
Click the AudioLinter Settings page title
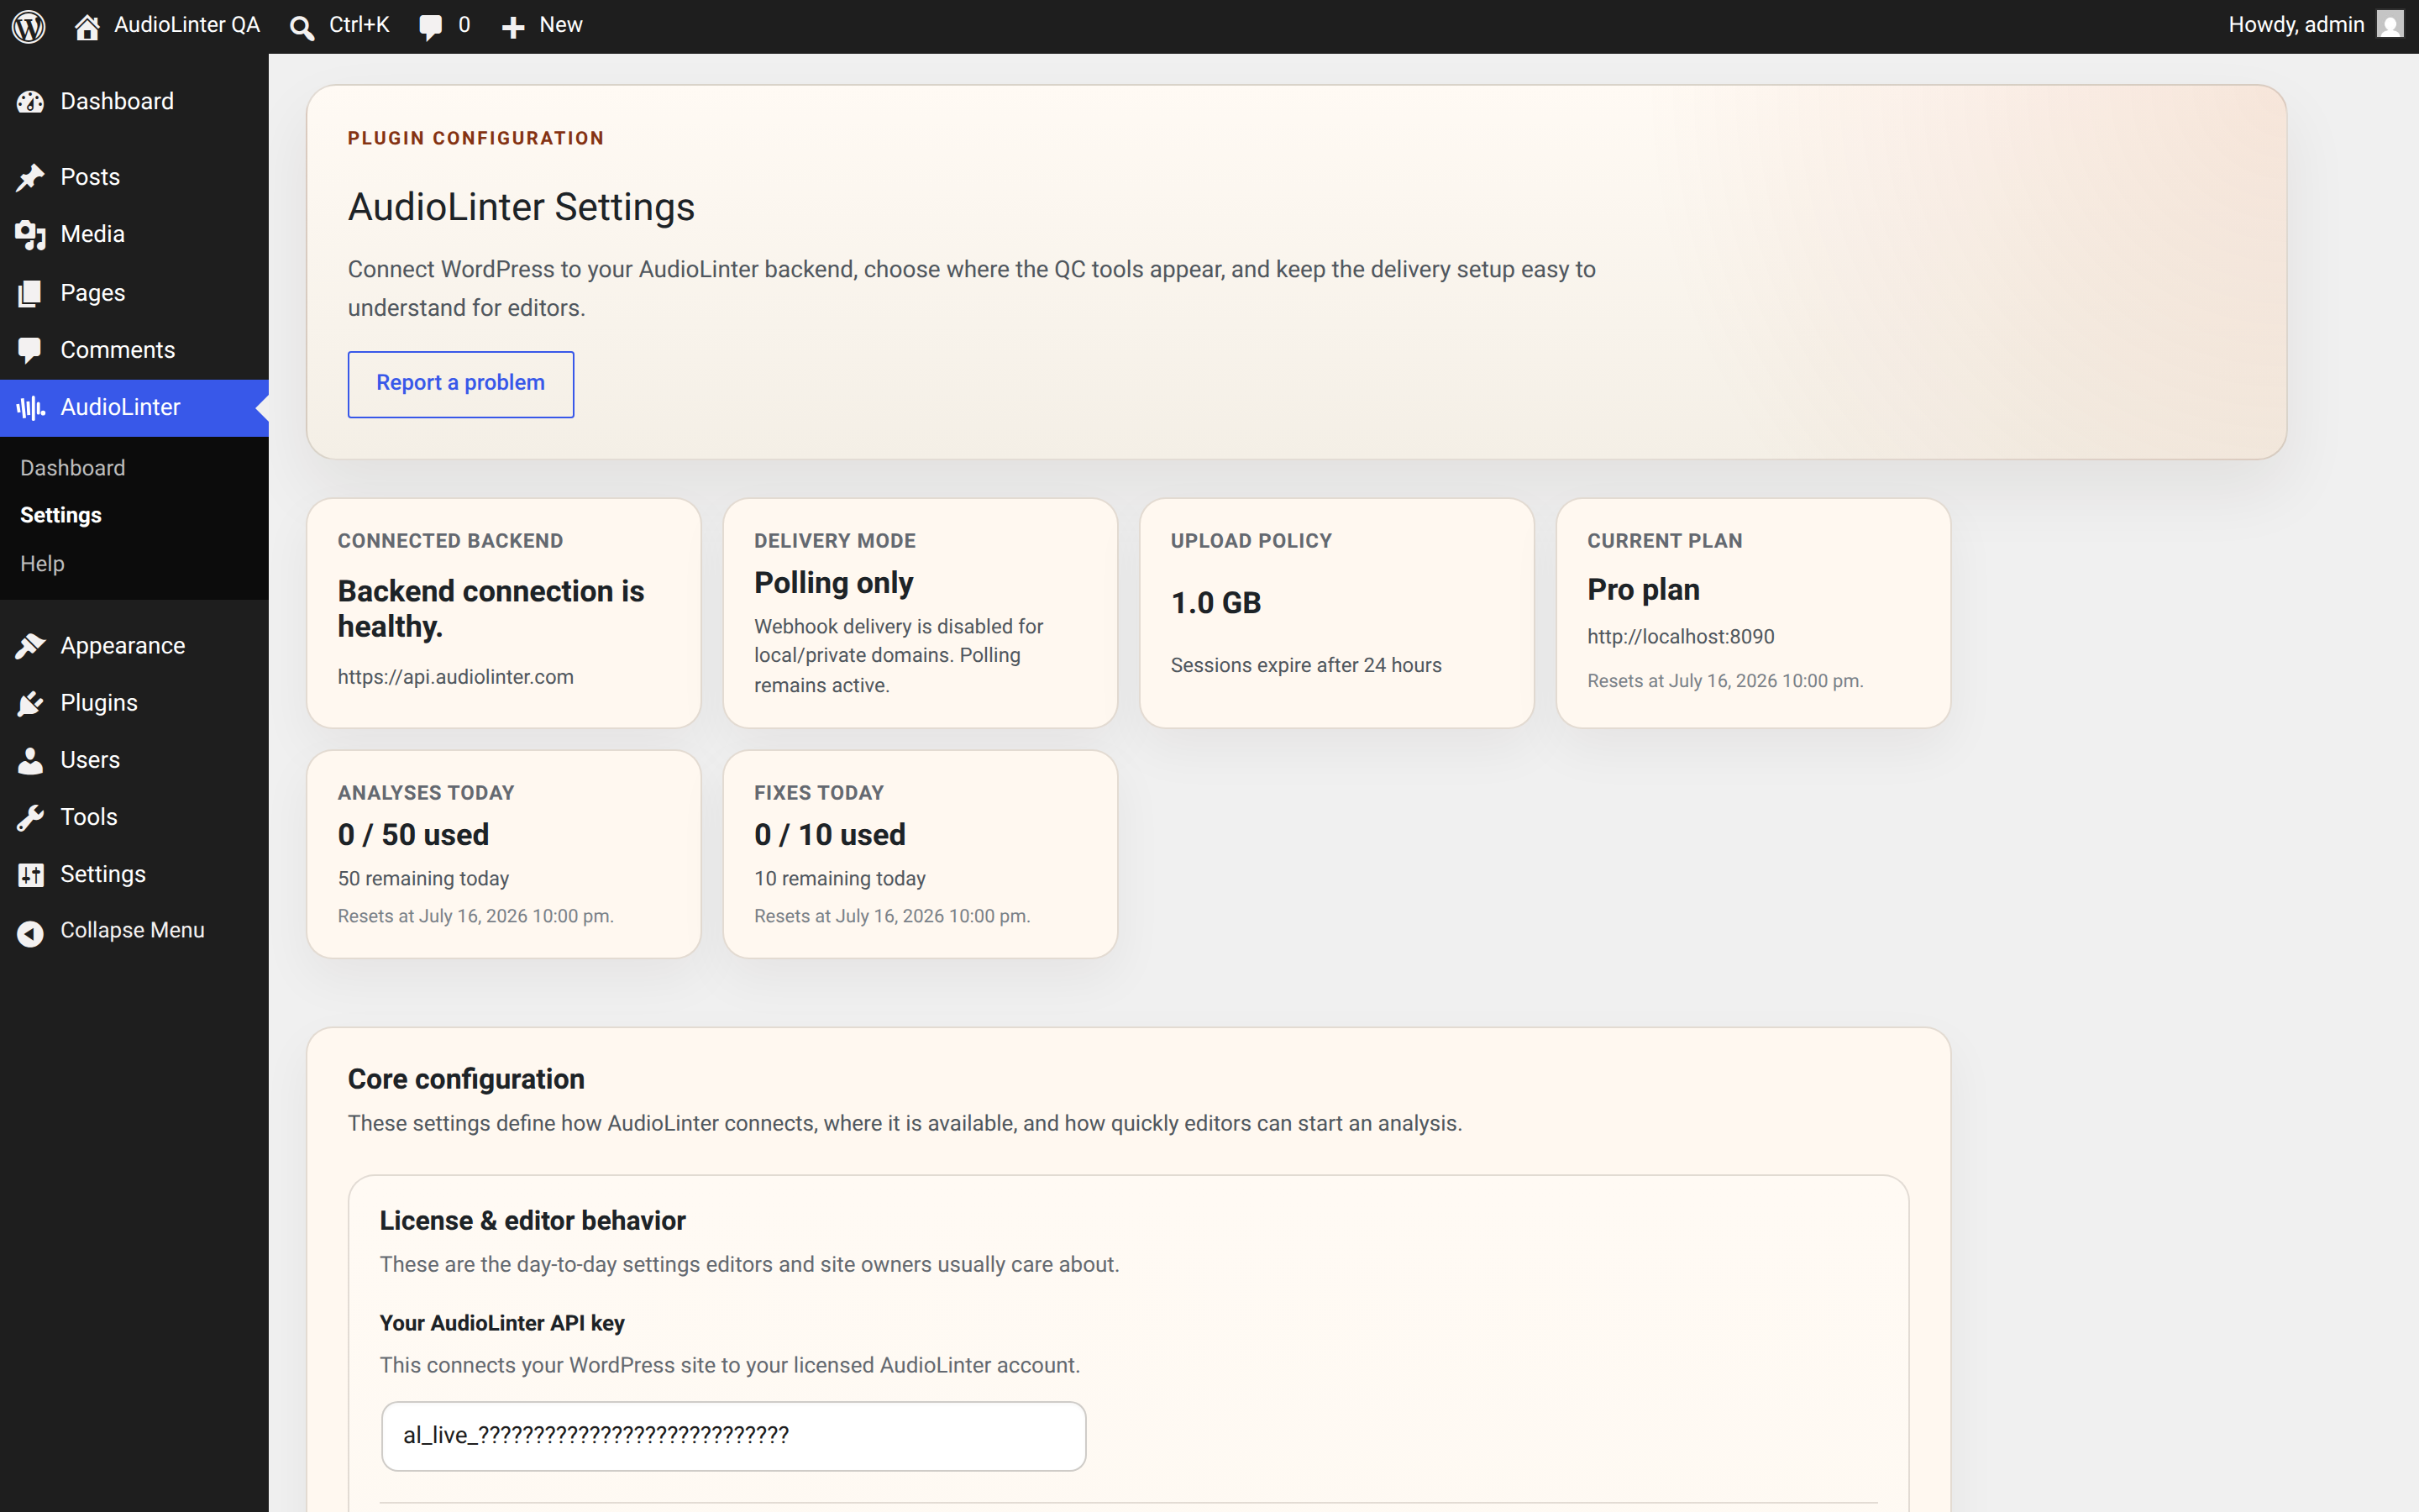pos(521,207)
